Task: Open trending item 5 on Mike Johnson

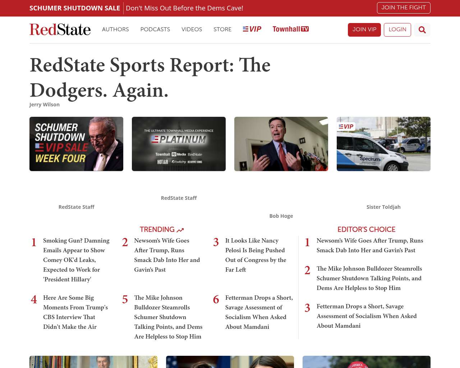Action: pyautogui.click(x=168, y=317)
